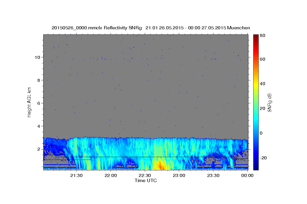Click the height tick label 10
Image resolution: width=307 pixels, height=204 pixels.
(38, 57)
